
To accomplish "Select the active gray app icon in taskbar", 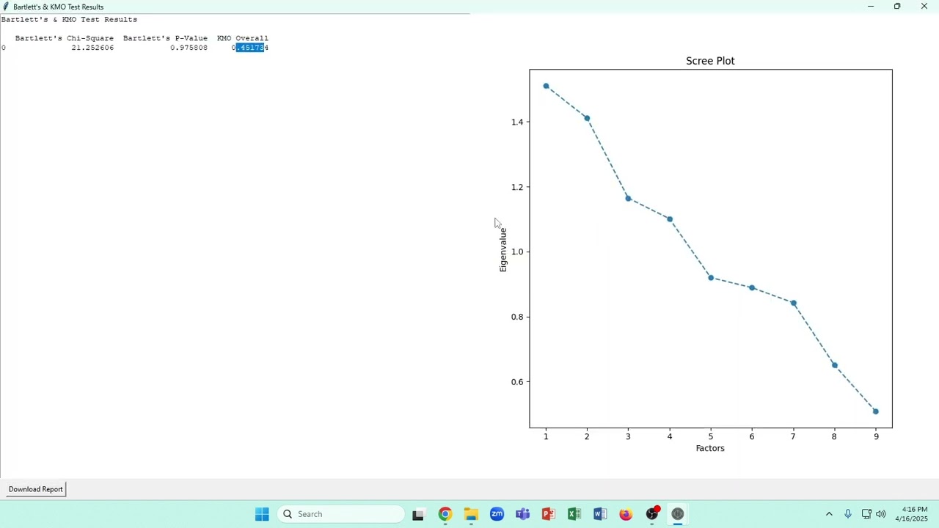I will coord(678,514).
